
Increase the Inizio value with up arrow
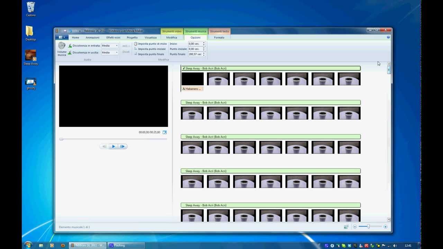click(204, 43)
